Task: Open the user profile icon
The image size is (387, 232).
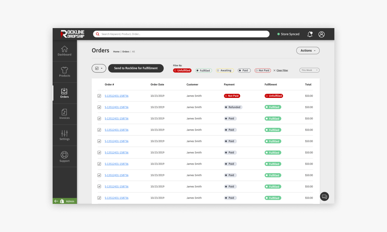Action: 321,34
